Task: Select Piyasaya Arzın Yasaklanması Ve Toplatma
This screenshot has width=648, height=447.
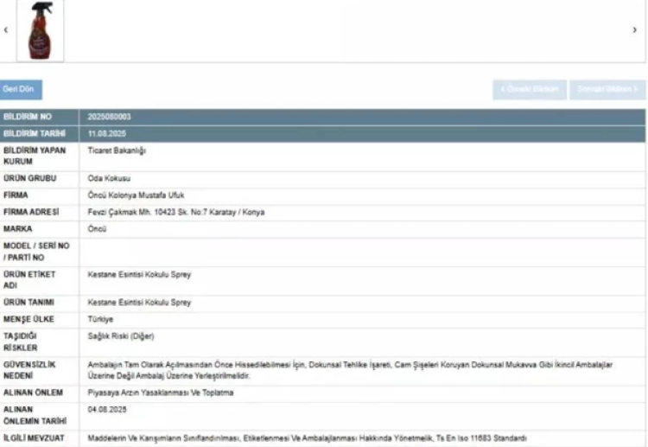Action: 160,393
